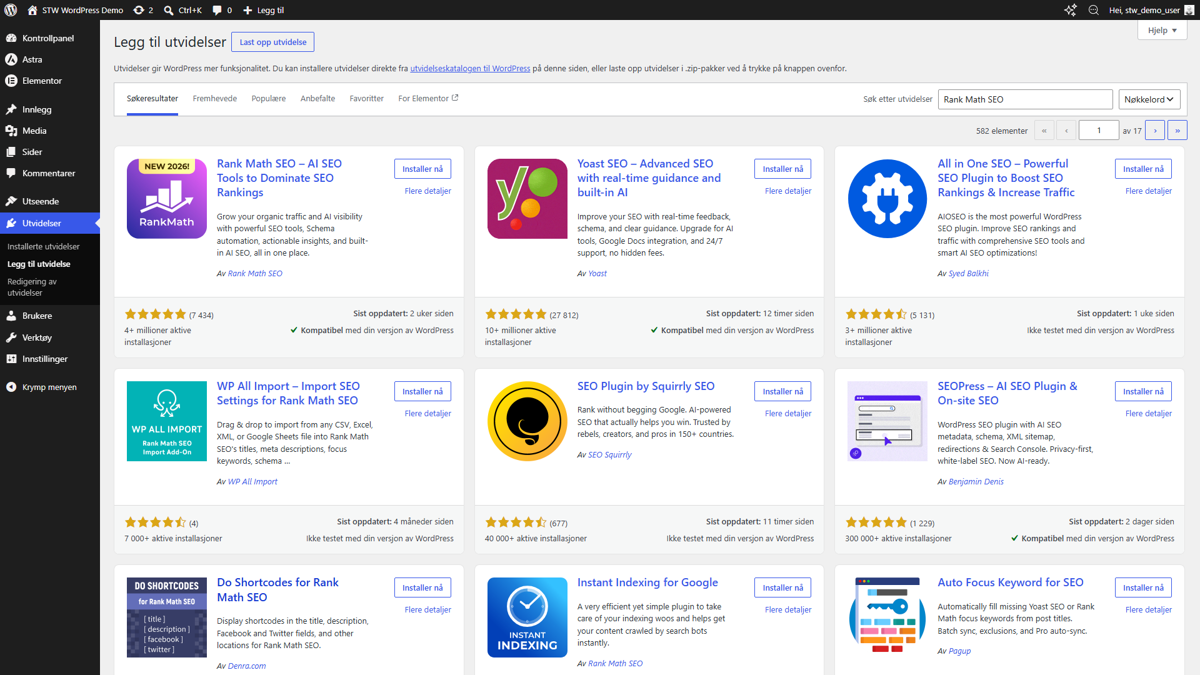The height and width of the screenshot is (675, 1200).
Task: Switch to the Søkeresultater tab
Action: click(152, 99)
